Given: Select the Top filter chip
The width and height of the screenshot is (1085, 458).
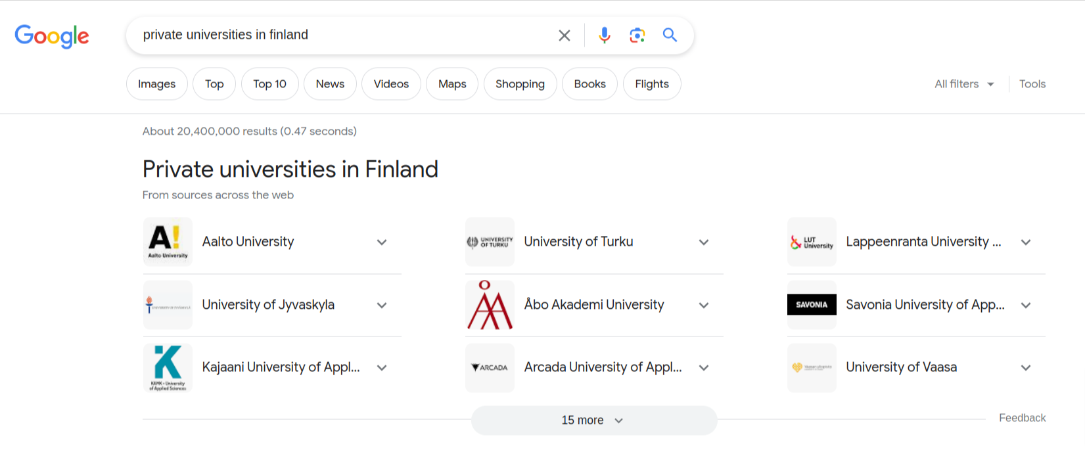Looking at the screenshot, I should pyautogui.click(x=214, y=84).
